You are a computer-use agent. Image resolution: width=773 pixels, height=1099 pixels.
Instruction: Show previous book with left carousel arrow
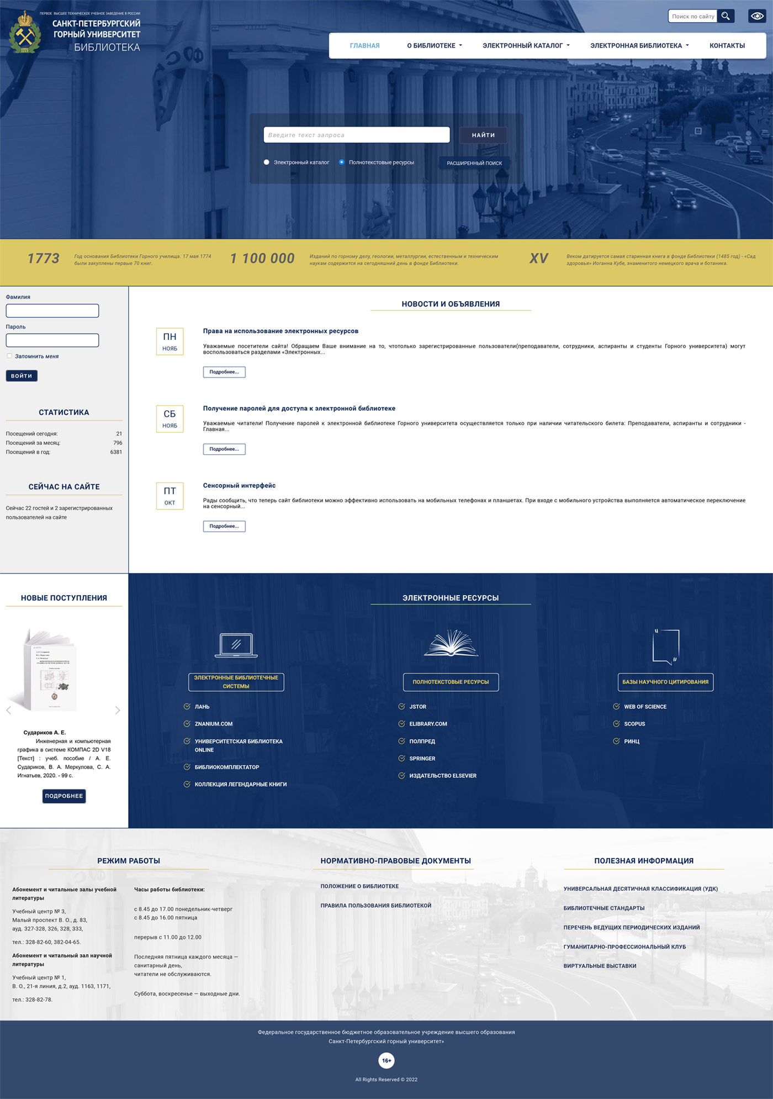tap(9, 710)
